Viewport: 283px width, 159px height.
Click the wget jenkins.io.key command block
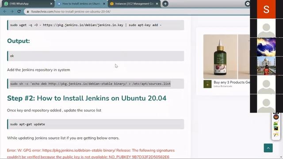tap(96, 25)
